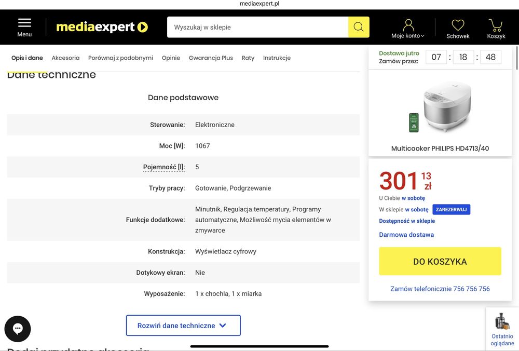Open the Moje konto user icon
Image resolution: width=519 pixels, height=351 pixels.
(408, 24)
